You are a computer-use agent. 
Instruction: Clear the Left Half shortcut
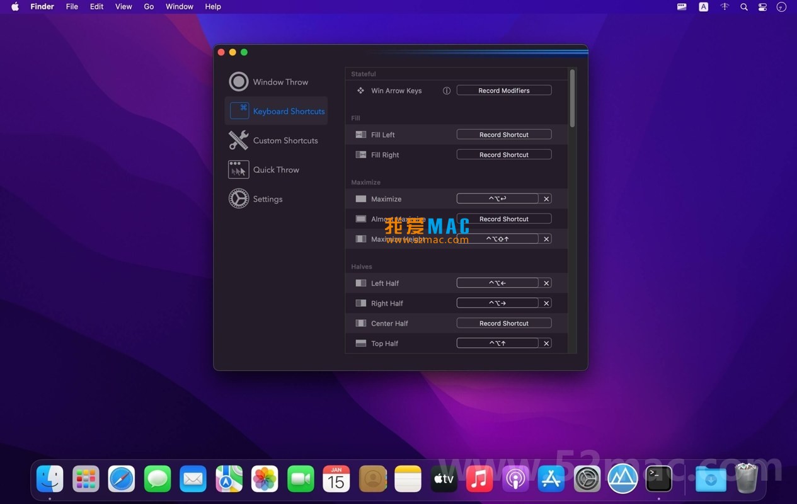click(x=547, y=283)
